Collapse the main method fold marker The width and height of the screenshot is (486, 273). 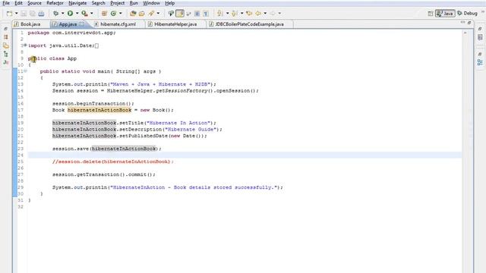point(25,71)
